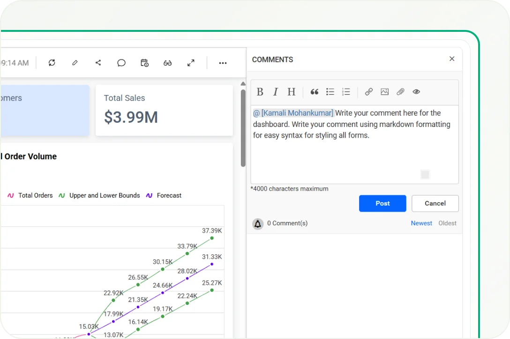The image size is (510, 339).
Task: Open the share dashboard icon
Action: [98, 63]
